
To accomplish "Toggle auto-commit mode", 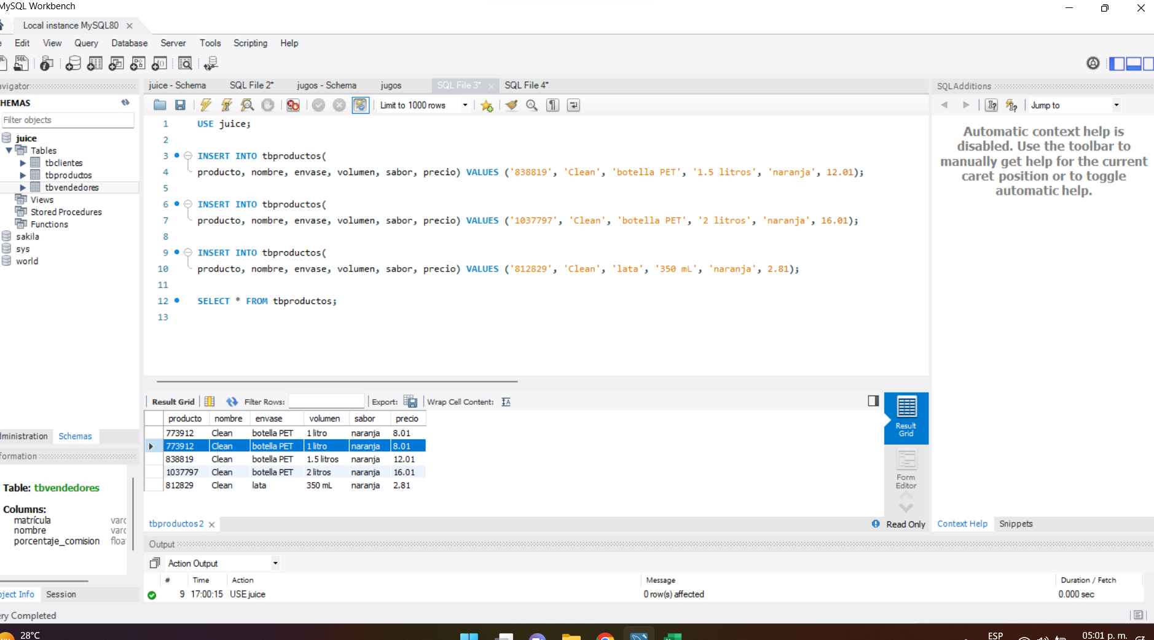I will [360, 105].
